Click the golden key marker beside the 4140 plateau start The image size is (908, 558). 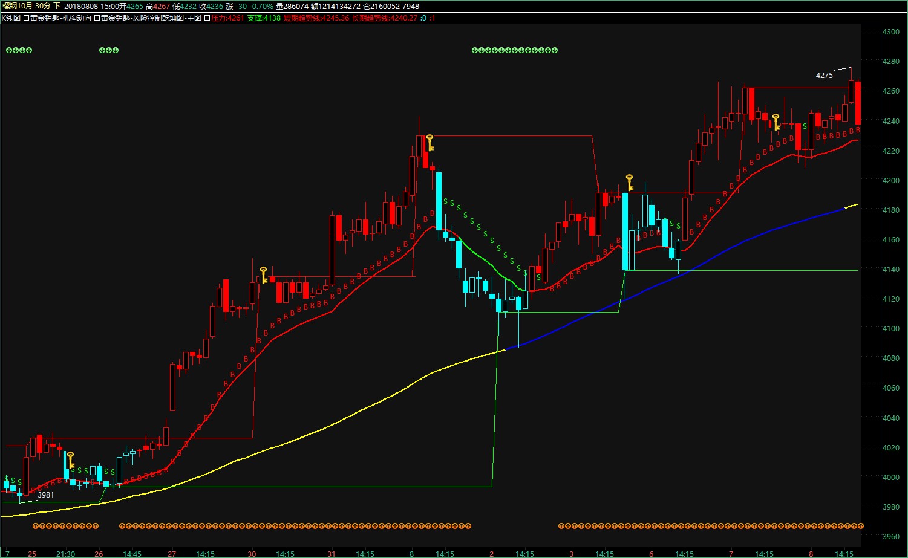(x=263, y=275)
